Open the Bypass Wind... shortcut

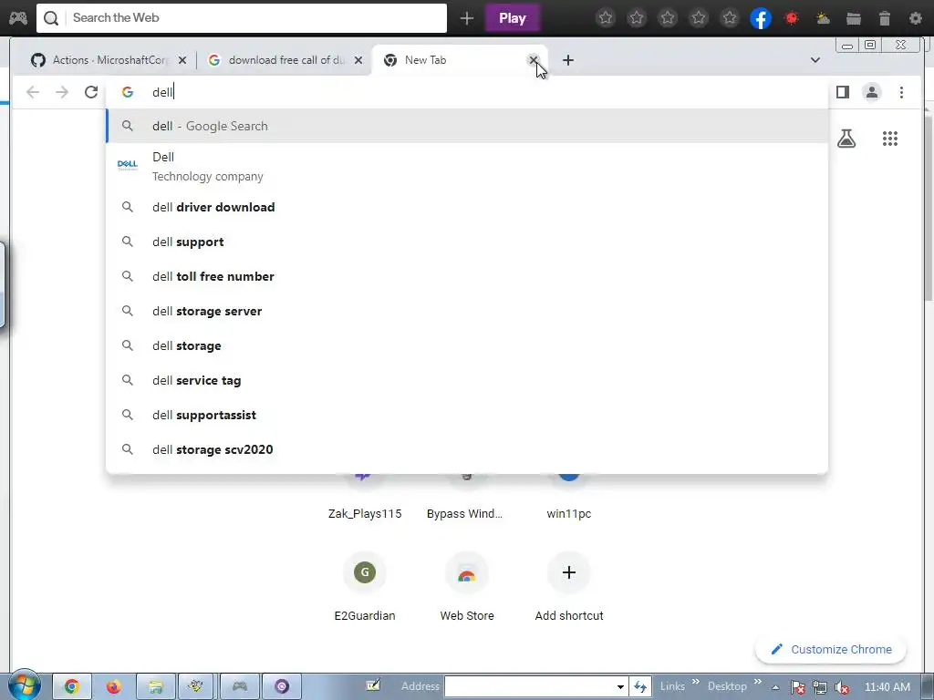464,513
